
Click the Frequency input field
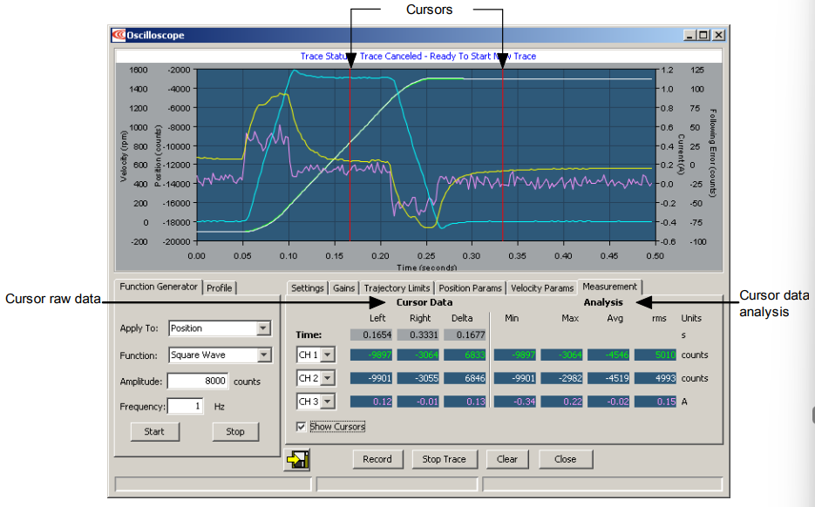tap(185, 406)
